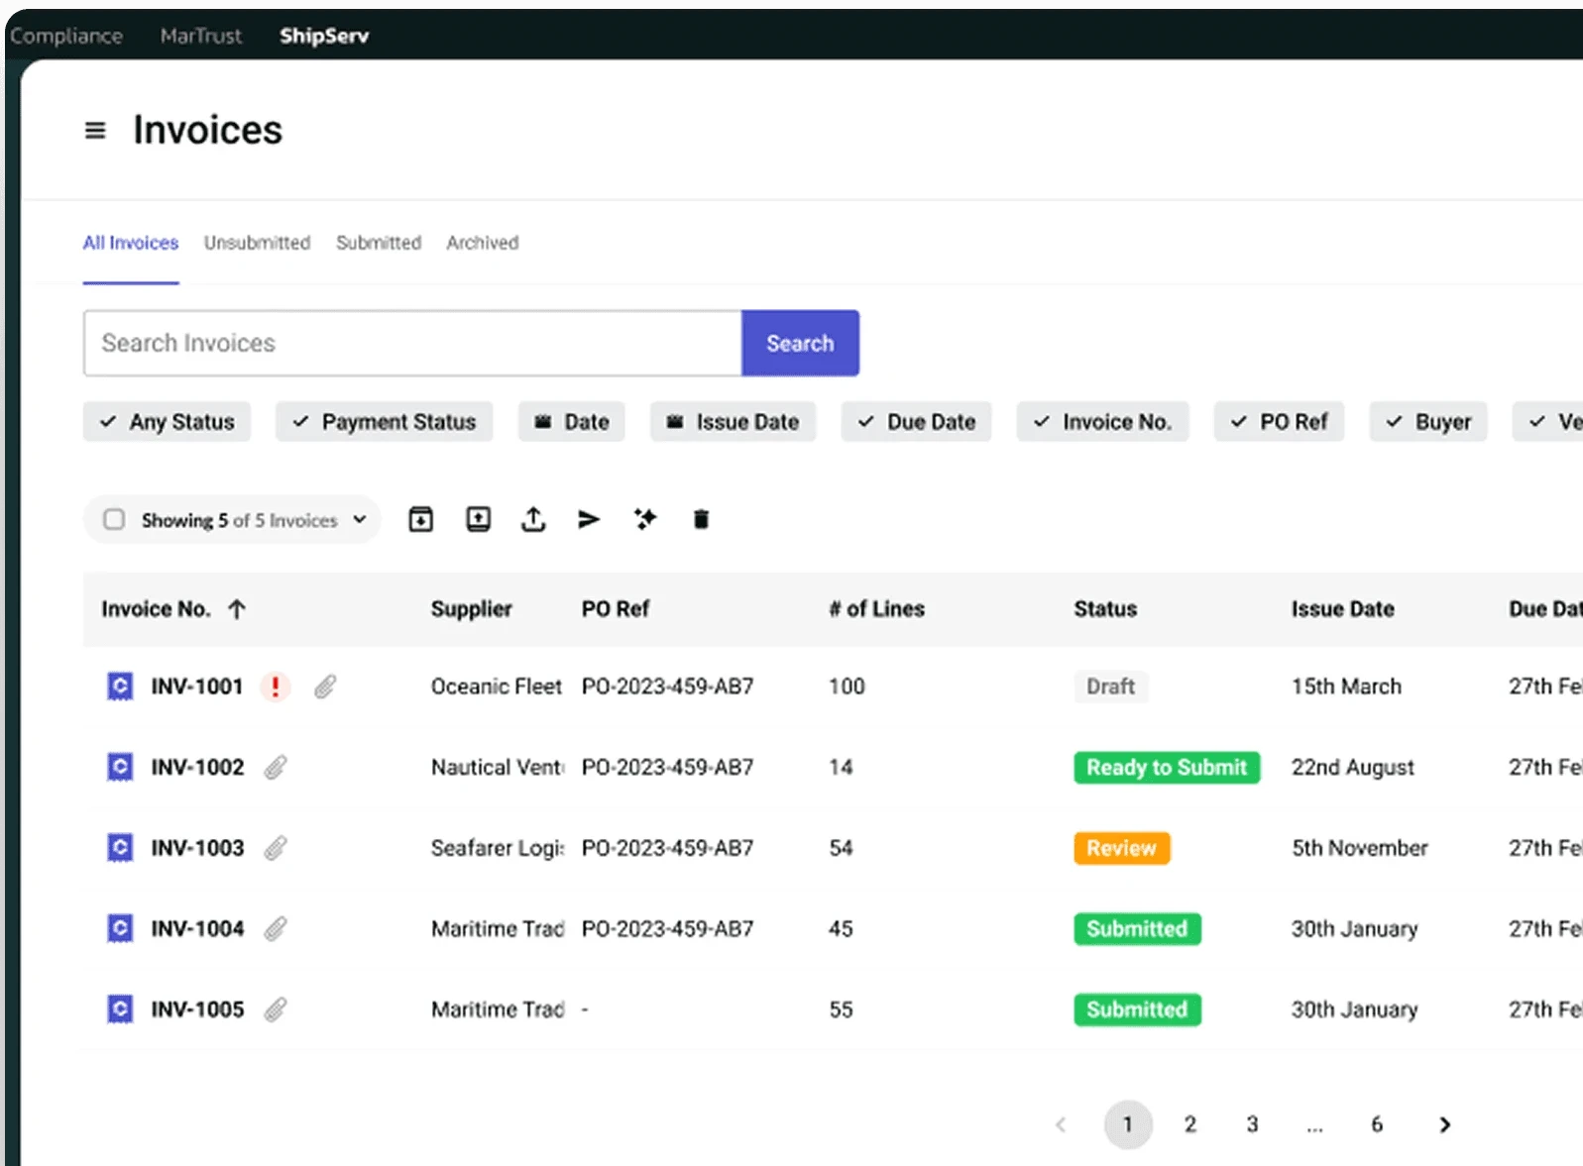Viewport: 1583px width, 1166px height.
Task: Open the attachment paperclip on INV-1003
Action: [276, 848]
